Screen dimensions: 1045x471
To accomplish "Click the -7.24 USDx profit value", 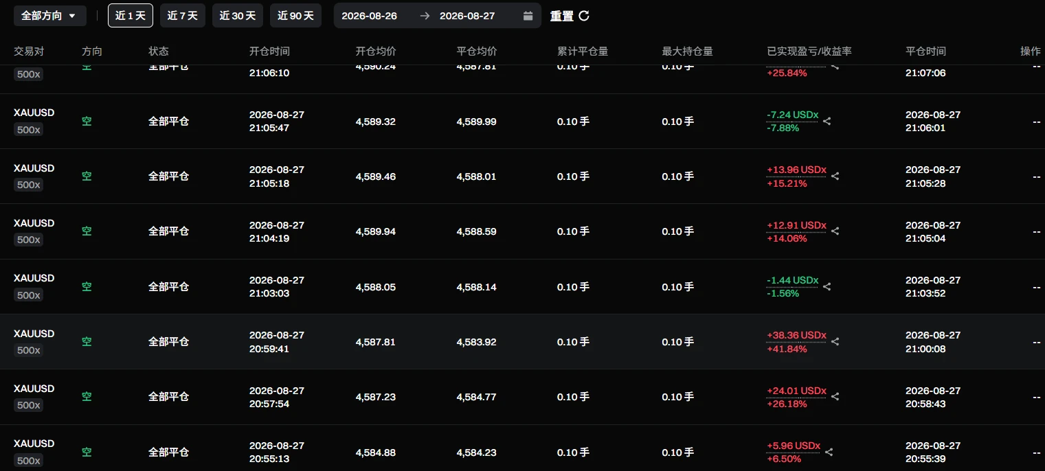I will tap(793, 115).
